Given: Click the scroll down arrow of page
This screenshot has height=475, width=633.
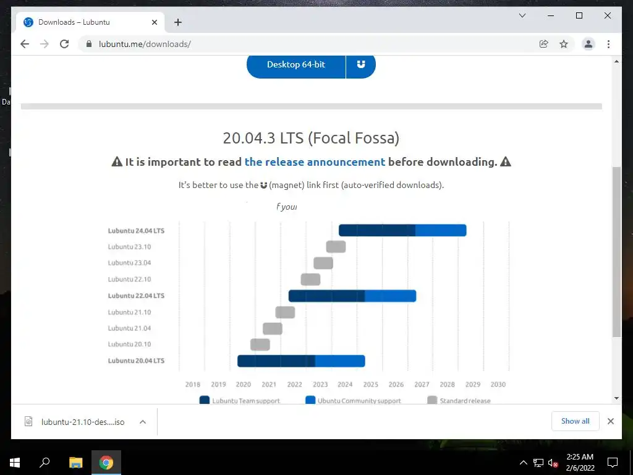Looking at the screenshot, I should pos(616,398).
